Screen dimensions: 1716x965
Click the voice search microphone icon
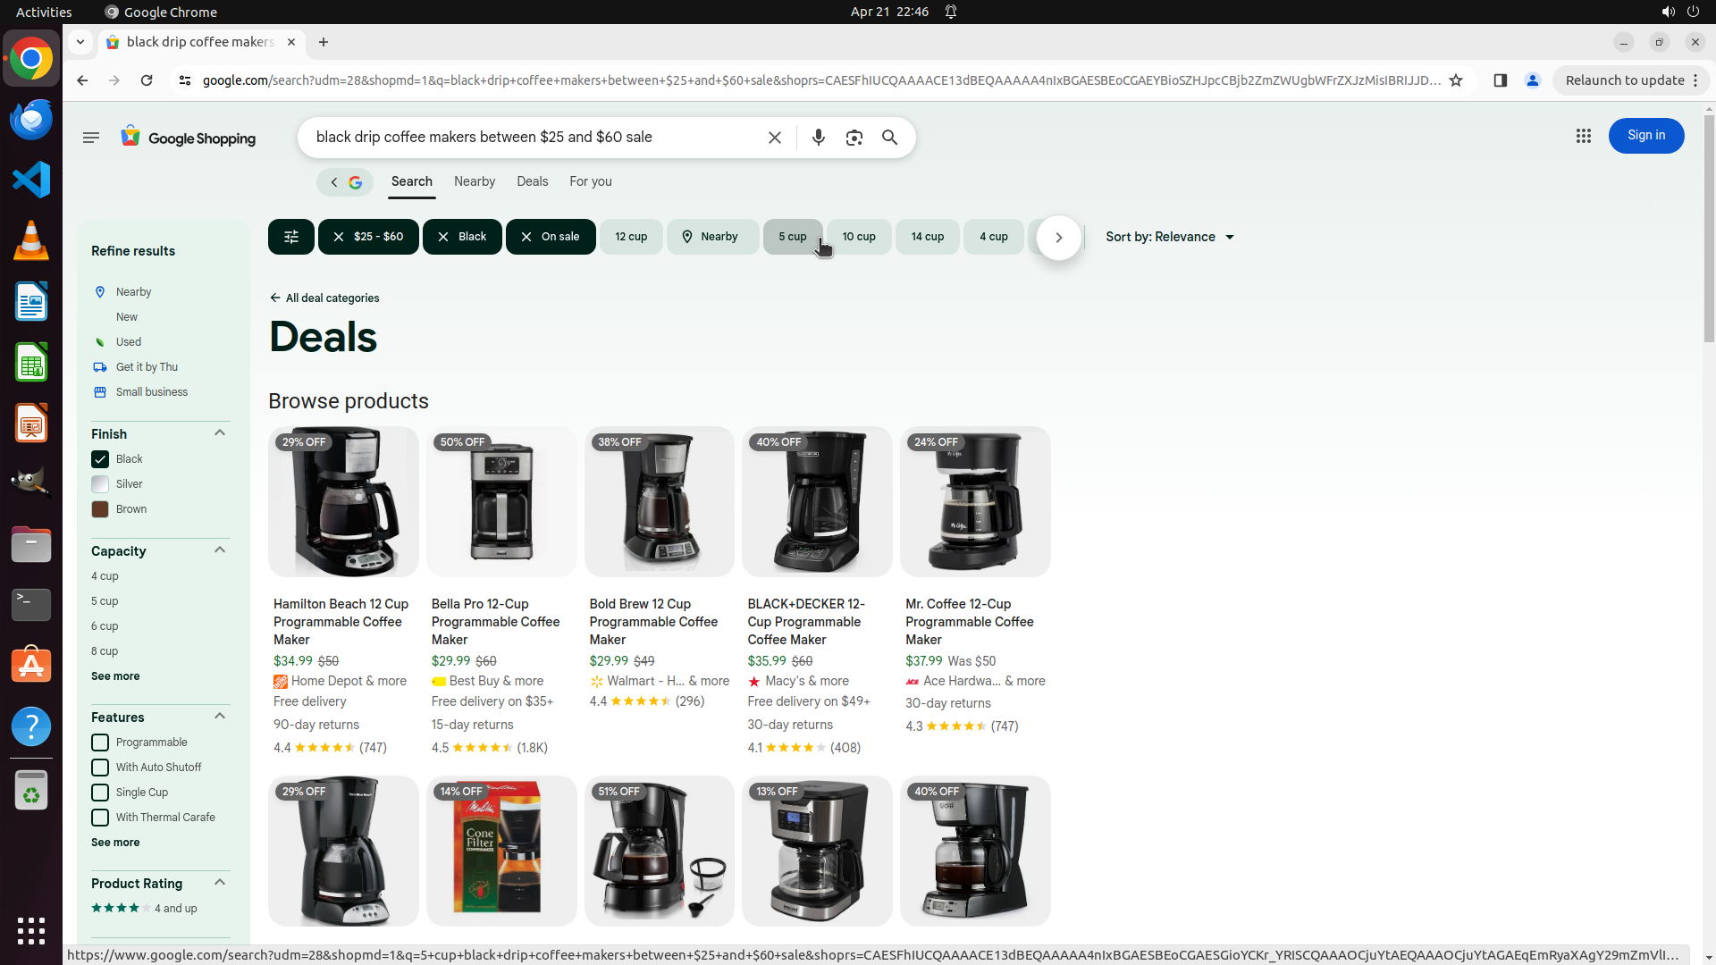(818, 138)
